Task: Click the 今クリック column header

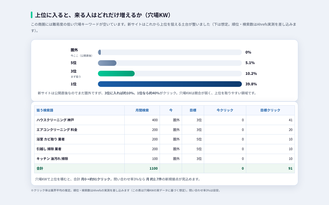Action: coord(225,110)
